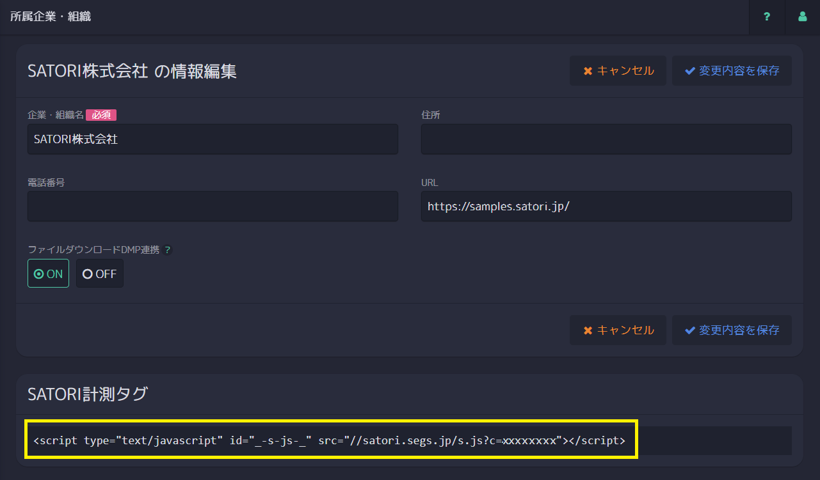The height and width of the screenshot is (480, 820).
Task: Click the ファイルダウンロードDMP連携 label text
Action: tap(93, 250)
